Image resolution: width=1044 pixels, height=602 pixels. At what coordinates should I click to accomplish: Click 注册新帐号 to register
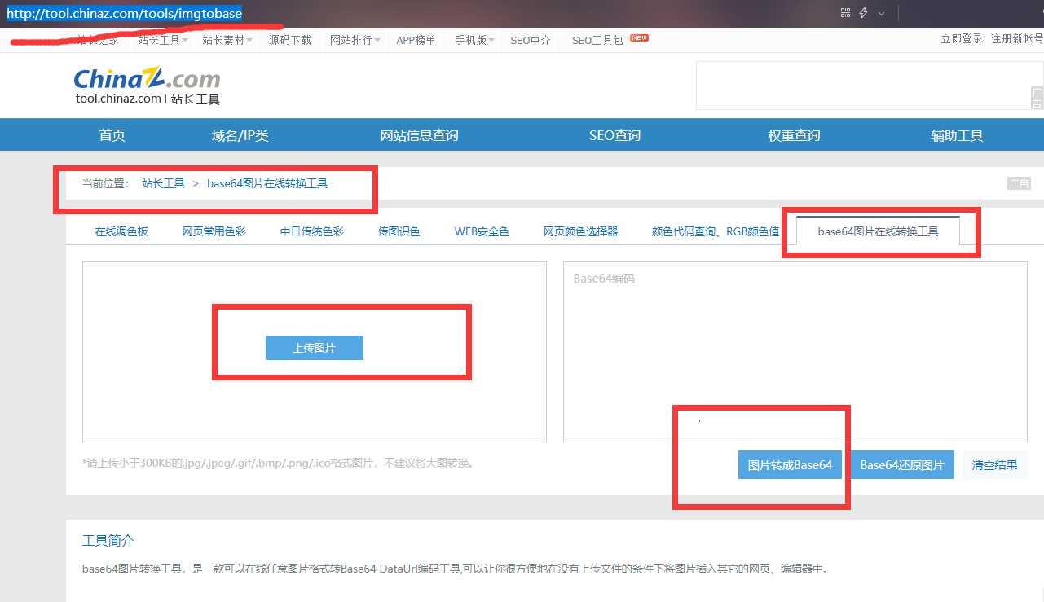1017,38
